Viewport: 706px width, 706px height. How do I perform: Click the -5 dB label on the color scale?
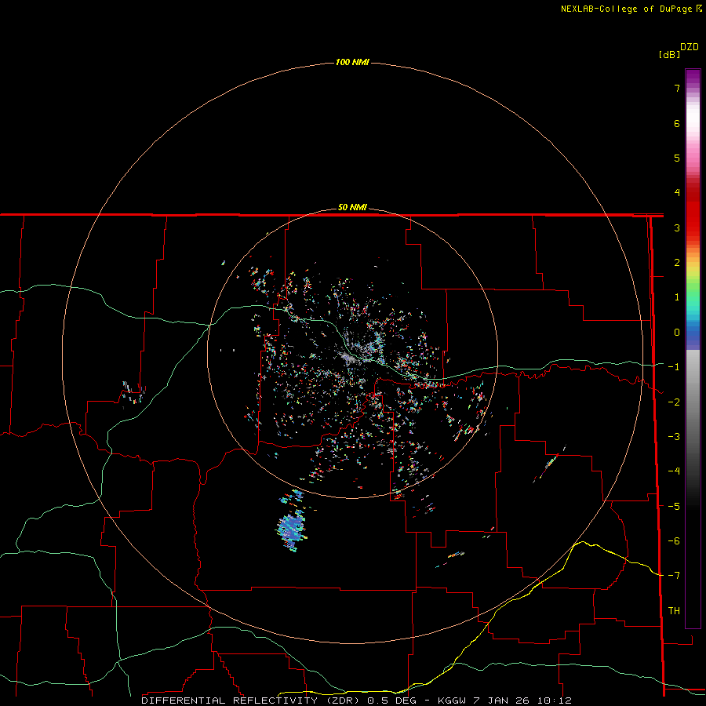674,506
